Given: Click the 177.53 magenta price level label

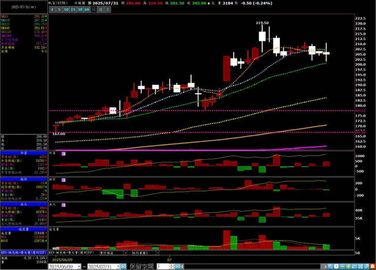Looking at the screenshot, I should pyautogui.click(x=360, y=111).
